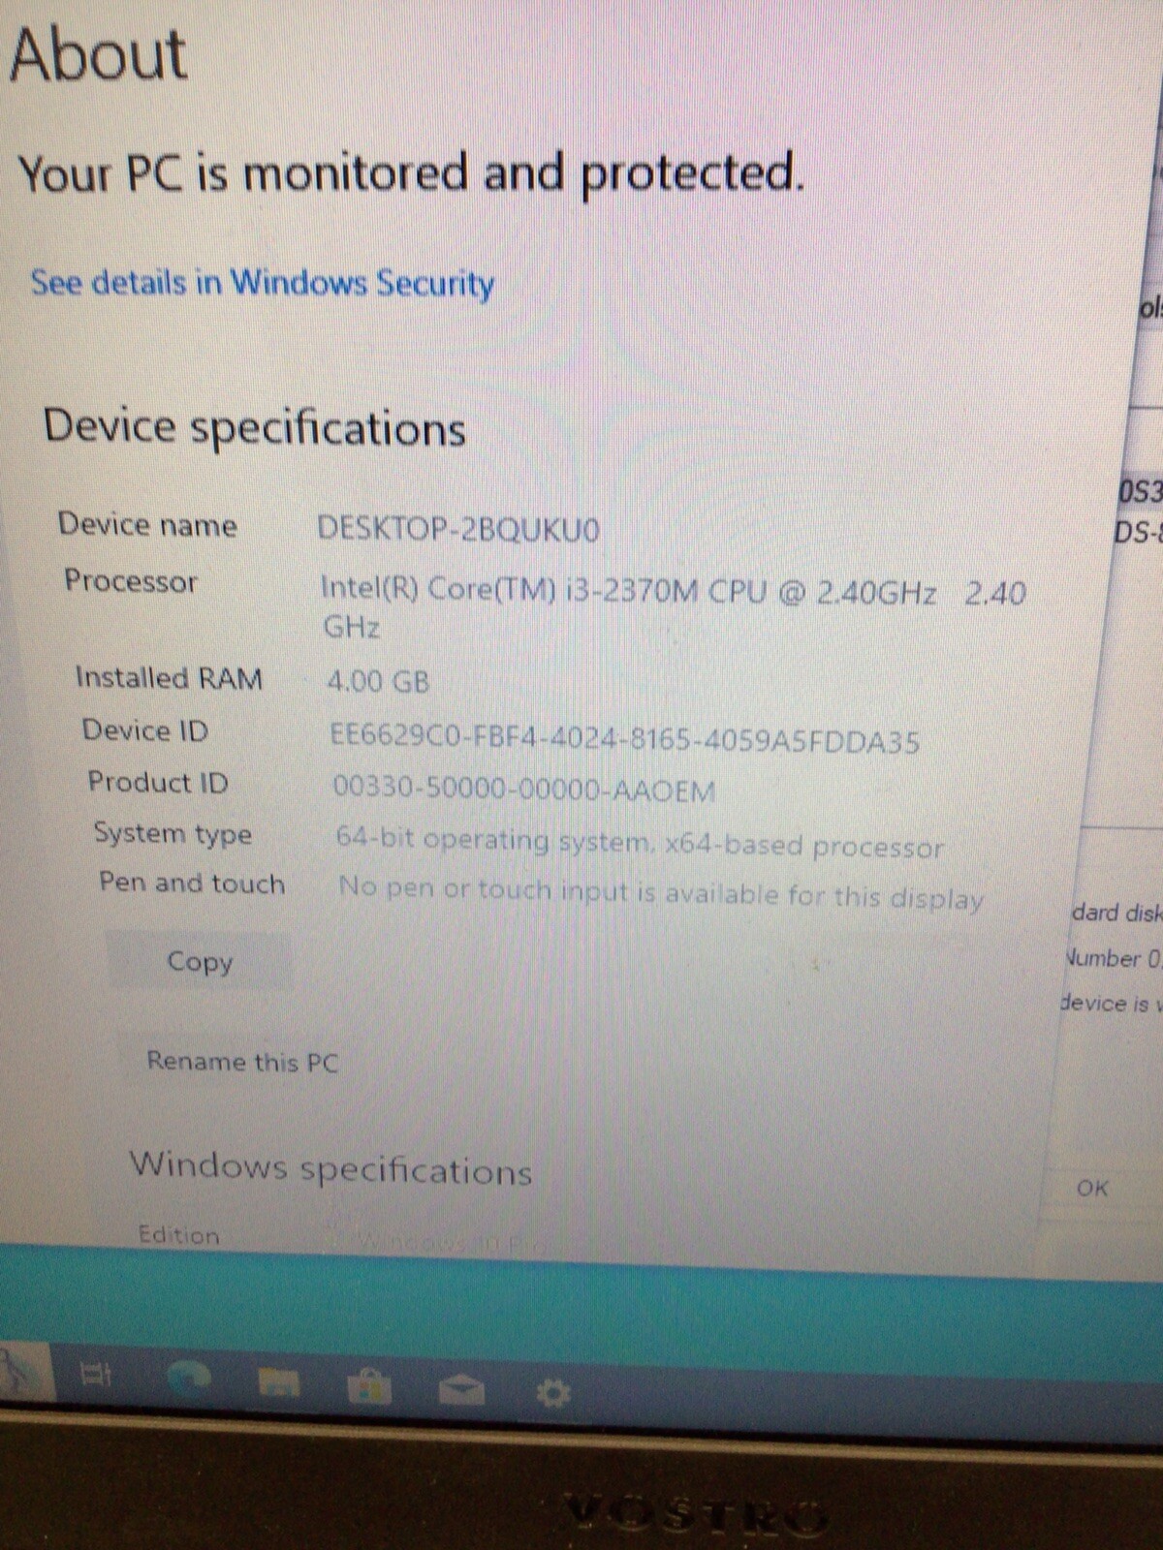Click the About page heading
This screenshot has height=1550, width=1163.
tap(97, 54)
